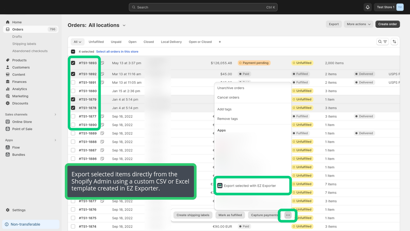Switch to the Unfulfilled orders tab

(96, 41)
